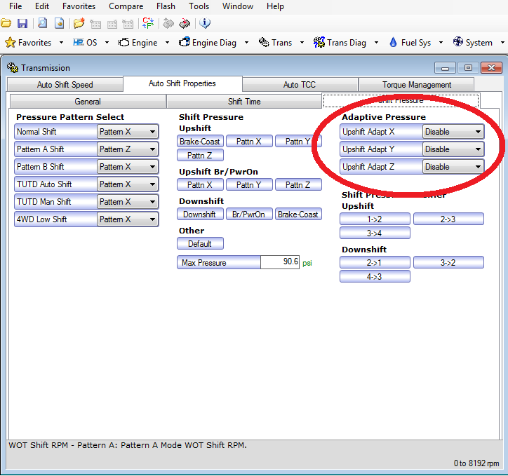Open the 4->3 downshift modifier table
The height and width of the screenshot is (476, 508).
tap(375, 277)
